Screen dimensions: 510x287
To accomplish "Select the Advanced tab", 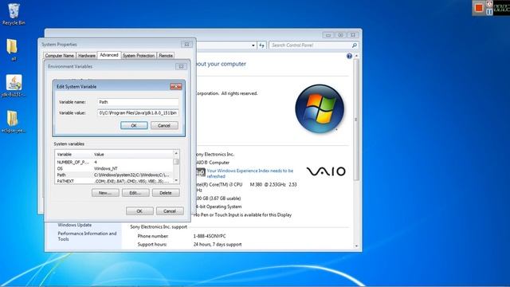I will (x=109, y=55).
